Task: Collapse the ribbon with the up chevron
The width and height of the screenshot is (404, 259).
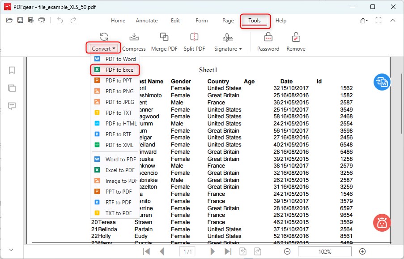Action: [393, 20]
